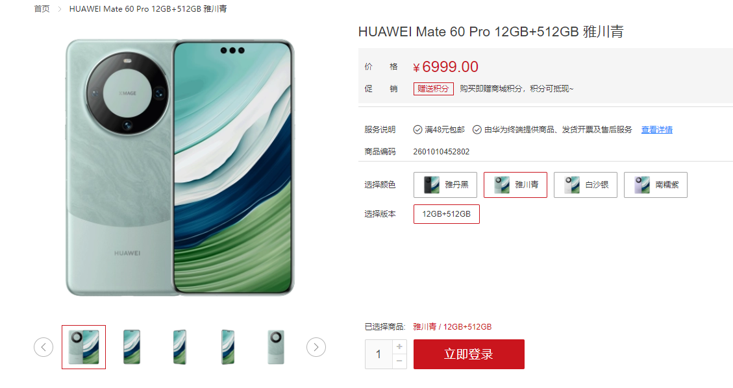
Task: Click the 赠送积分 promotion tag
Action: click(433, 89)
